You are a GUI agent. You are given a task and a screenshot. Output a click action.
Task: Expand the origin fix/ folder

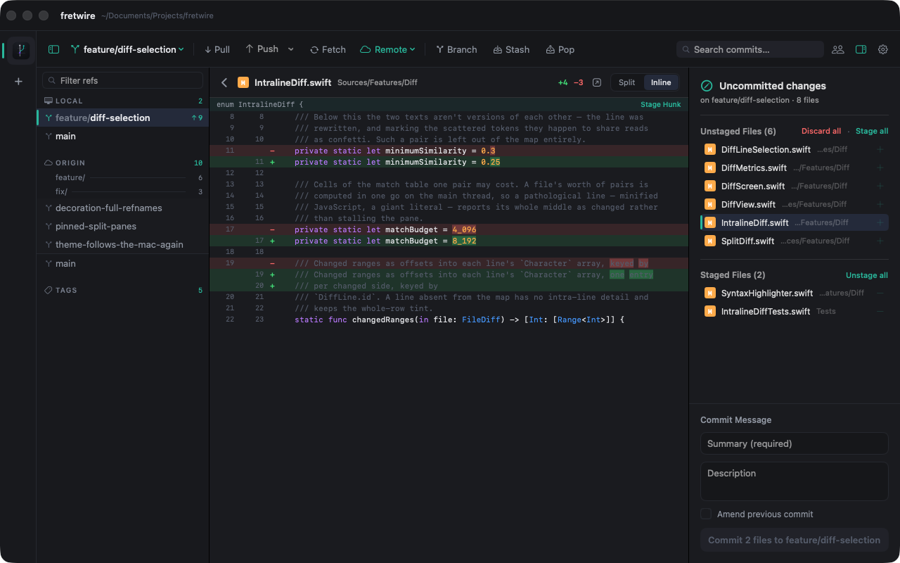tap(122, 191)
